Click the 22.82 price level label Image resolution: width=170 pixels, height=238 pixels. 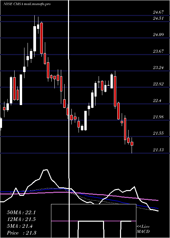point(158,84)
